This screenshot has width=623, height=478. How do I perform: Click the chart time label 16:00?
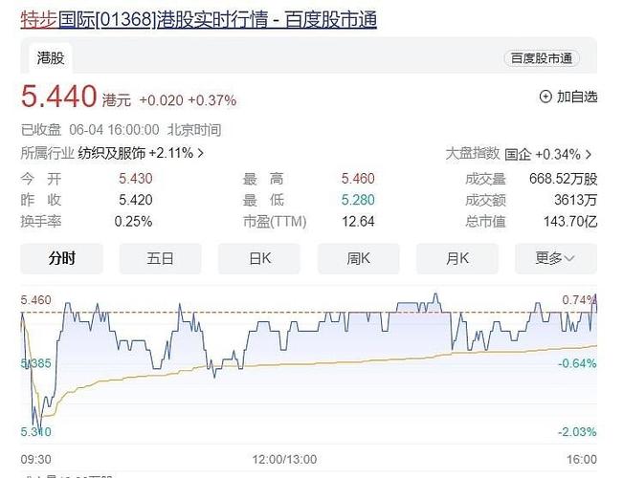(582, 459)
